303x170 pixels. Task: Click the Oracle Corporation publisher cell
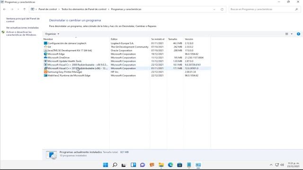pos(121,51)
